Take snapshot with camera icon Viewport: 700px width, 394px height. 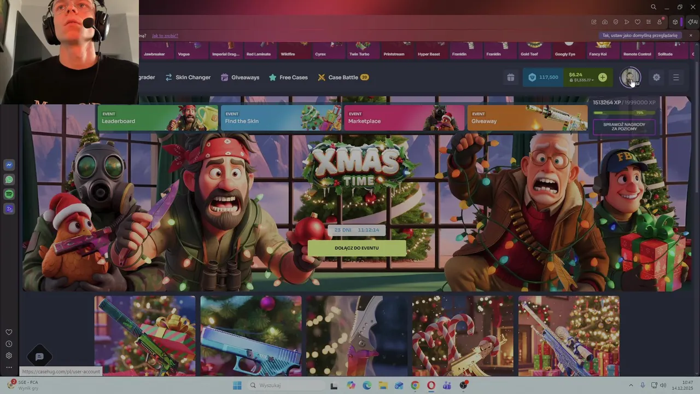(x=605, y=22)
